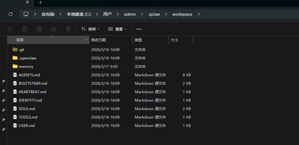Select the IDENTITY.md file name
299x145 pixels.
tap(30, 100)
